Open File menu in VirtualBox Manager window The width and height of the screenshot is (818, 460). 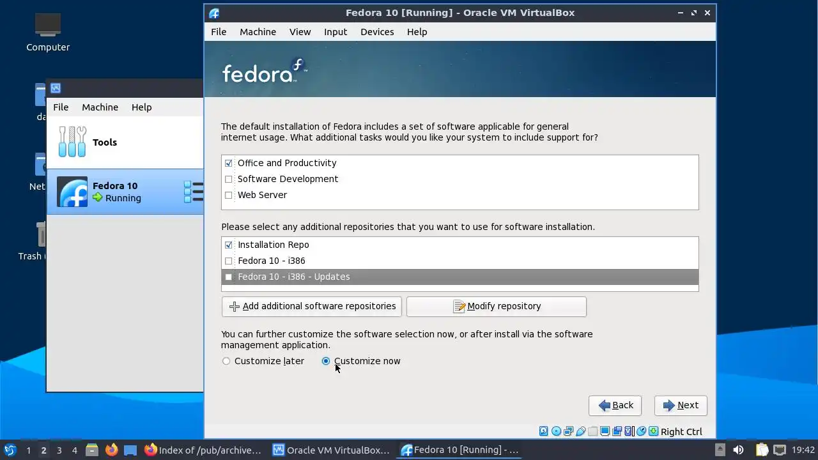click(x=61, y=107)
